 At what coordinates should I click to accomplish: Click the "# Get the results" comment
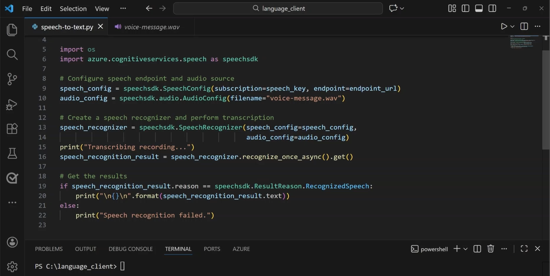93,176
